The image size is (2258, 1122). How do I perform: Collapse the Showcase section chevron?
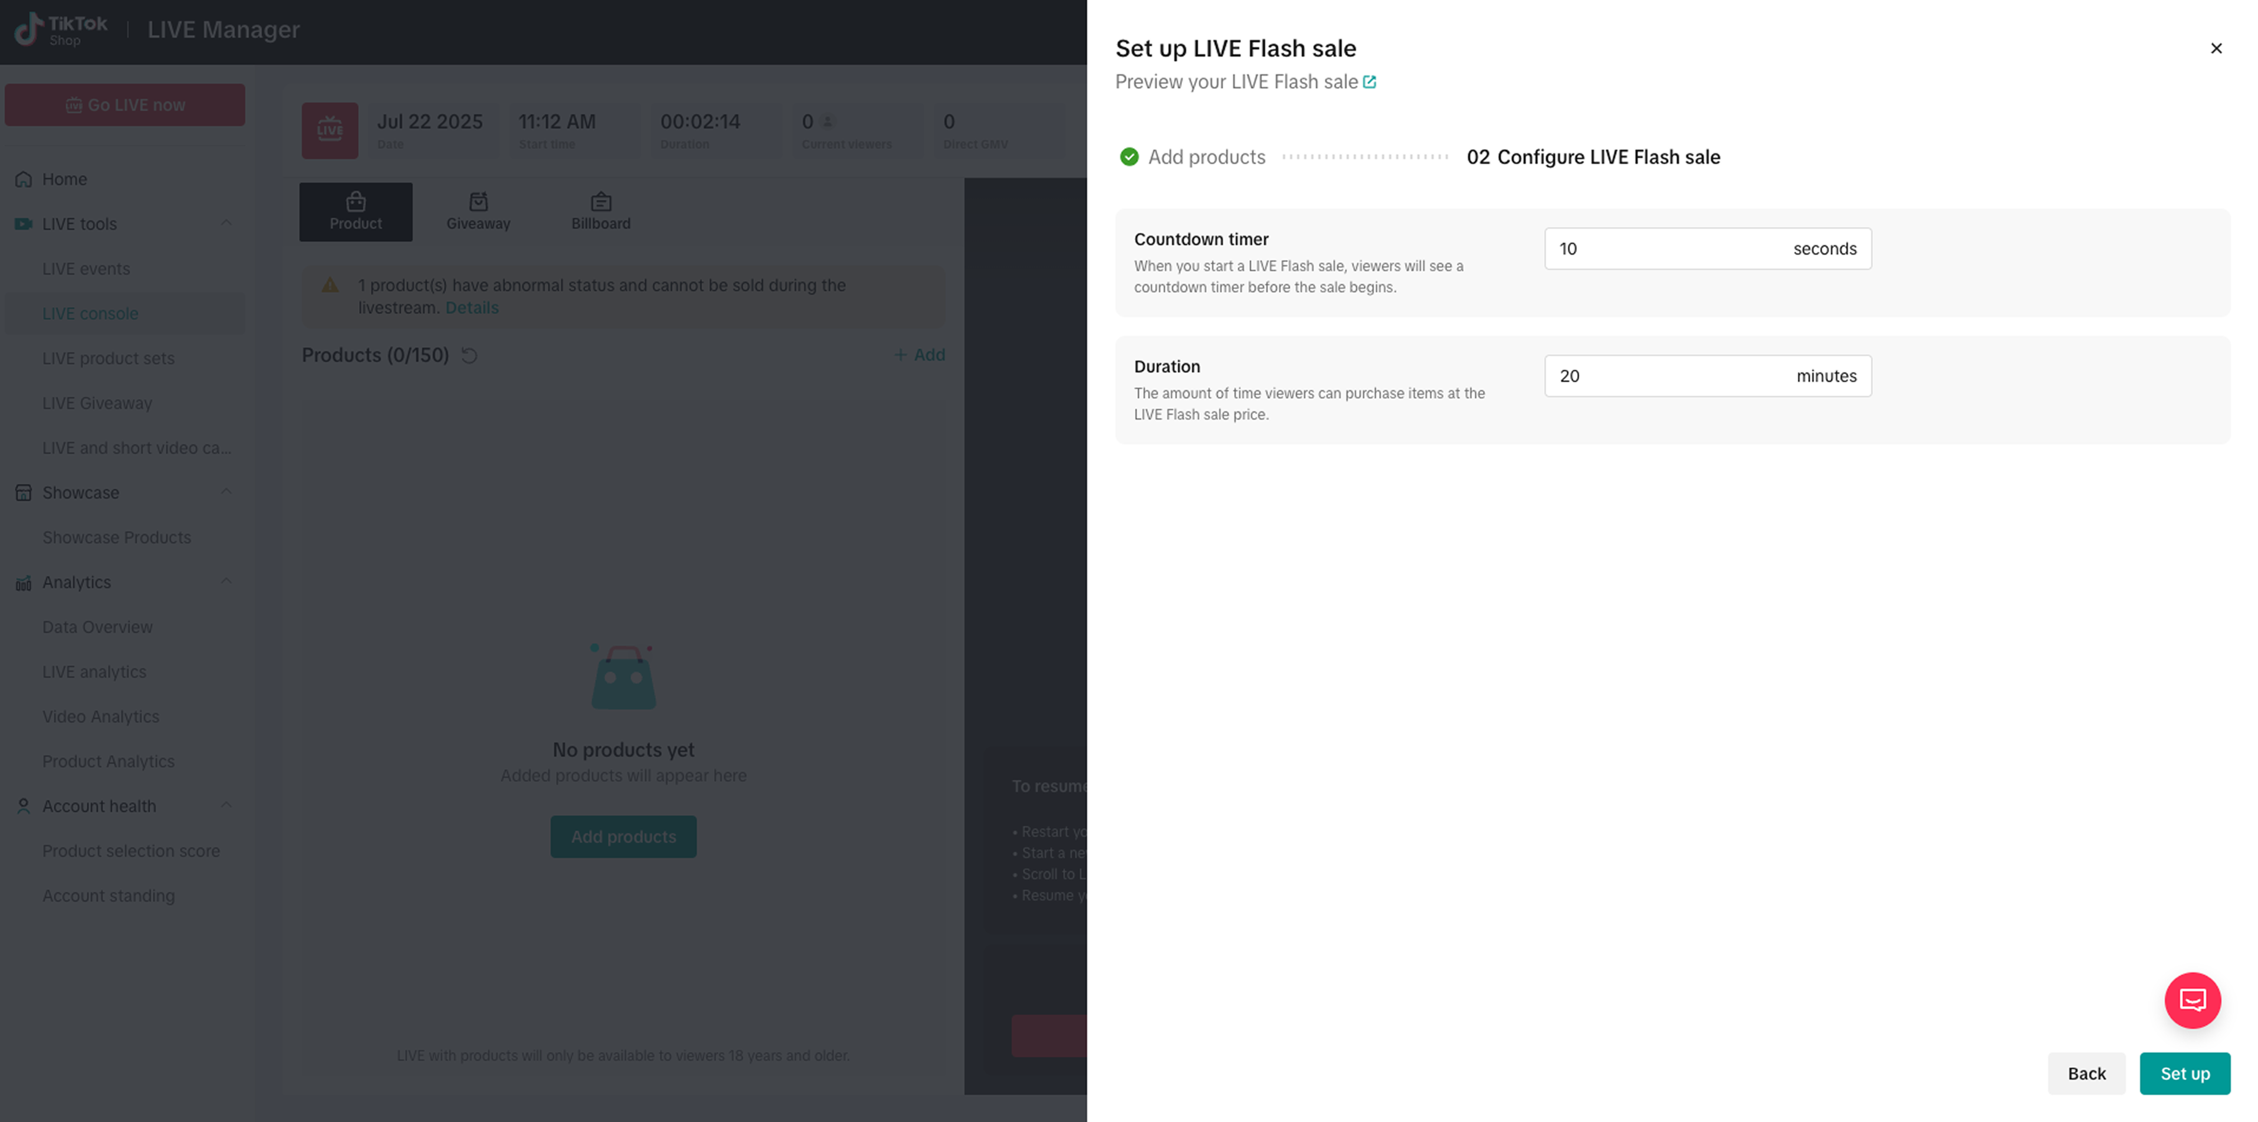pos(226,492)
